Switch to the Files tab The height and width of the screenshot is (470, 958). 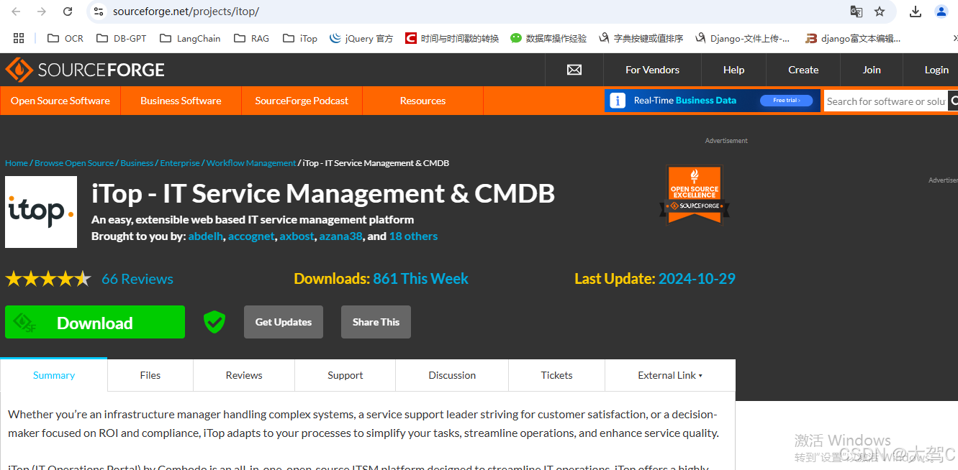tap(150, 375)
